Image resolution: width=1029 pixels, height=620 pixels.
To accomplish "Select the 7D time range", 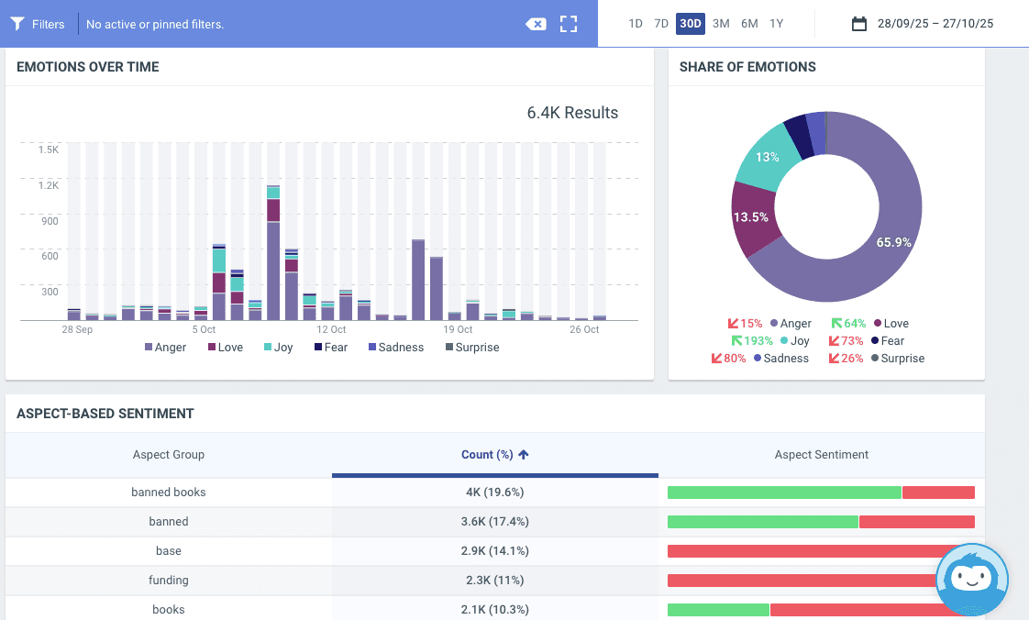I will [661, 24].
